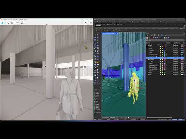Toggle visibility bulb of People layer
The height and width of the screenshot is (139, 186).
(x=160, y=75)
